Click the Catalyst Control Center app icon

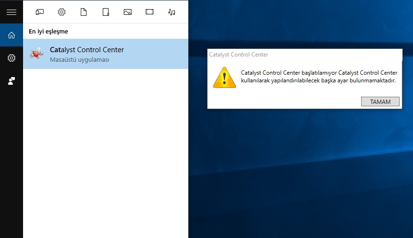[36, 54]
